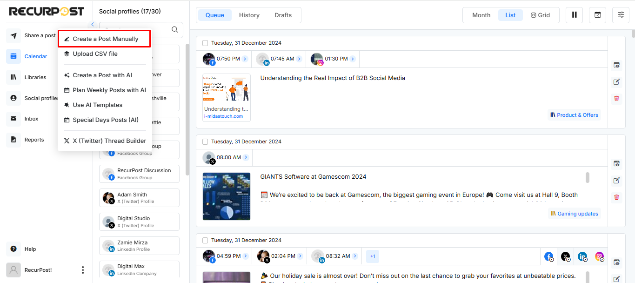635x283 pixels.
Task: Preview the B2B Social Media post
Action: 616,65
